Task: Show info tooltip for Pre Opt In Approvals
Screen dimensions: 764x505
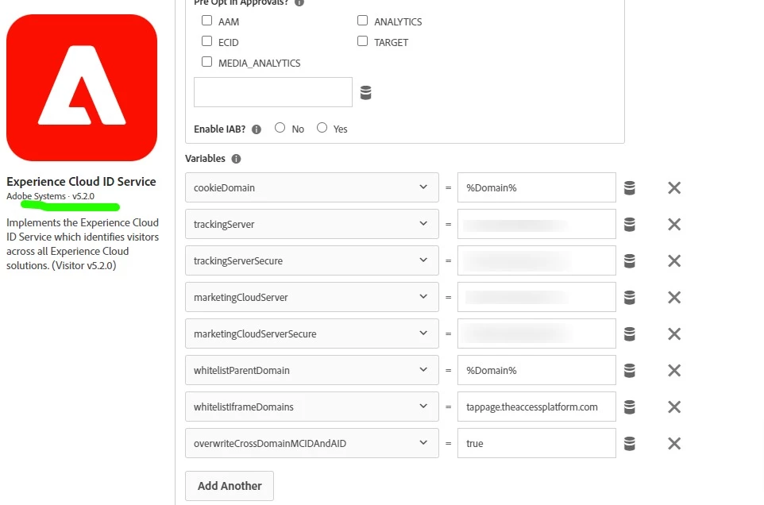Action: click(x=299, y=2)
